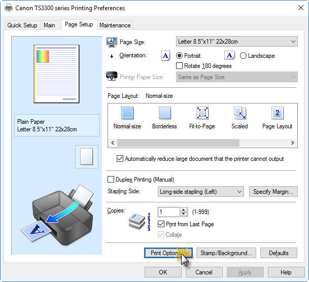Select the Normal-size page layout icon
Image resolution: width=309 pixels, height=282 pixels.
click(127, 113)
